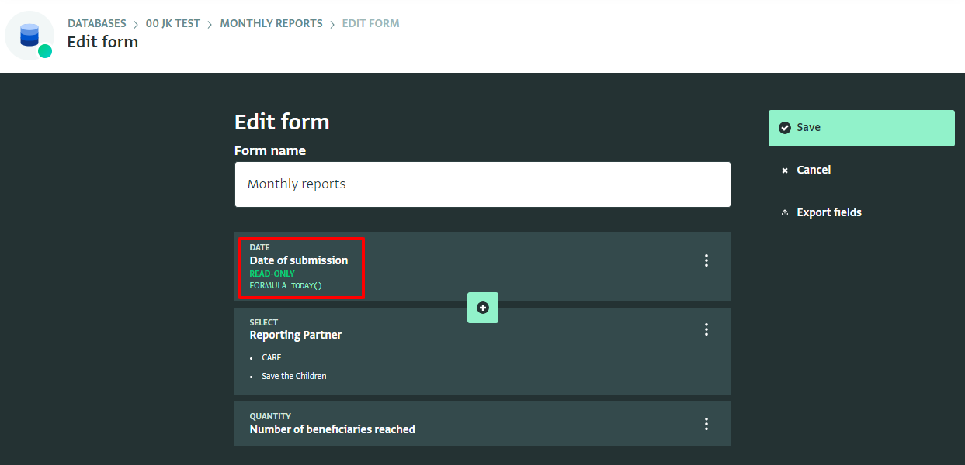Edit the Form name input field

(483, 184)
